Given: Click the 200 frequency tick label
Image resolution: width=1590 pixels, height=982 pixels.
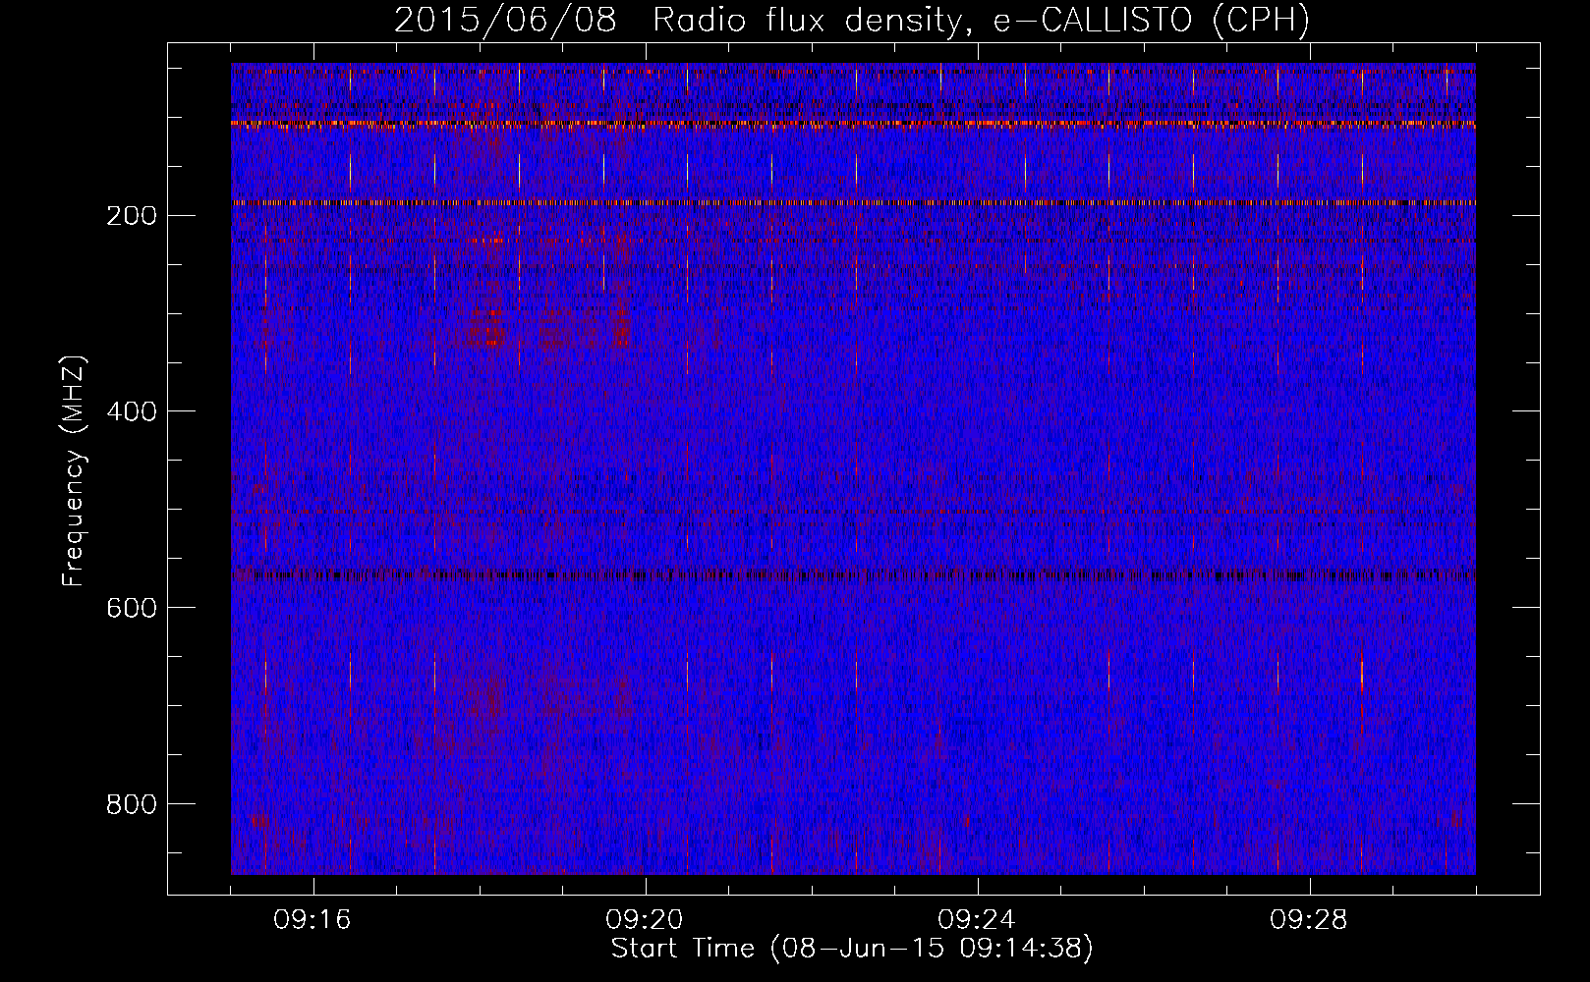Looking at the screenshot, I should tap(132, 216).
